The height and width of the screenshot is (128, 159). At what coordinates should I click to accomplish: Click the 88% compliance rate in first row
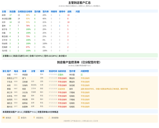click(x=28, y=15)
